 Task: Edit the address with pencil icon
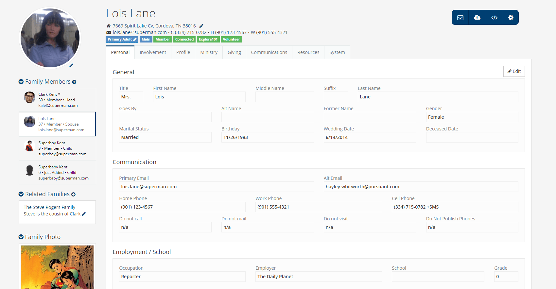click(201, 26)
